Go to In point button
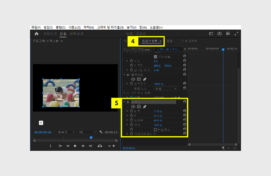This screenshot has height=176, width=271. pos(60,146)
